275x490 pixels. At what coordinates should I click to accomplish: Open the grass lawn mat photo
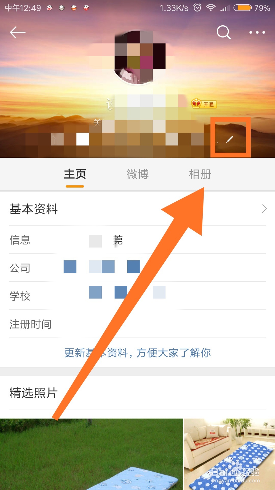[91, 454]
